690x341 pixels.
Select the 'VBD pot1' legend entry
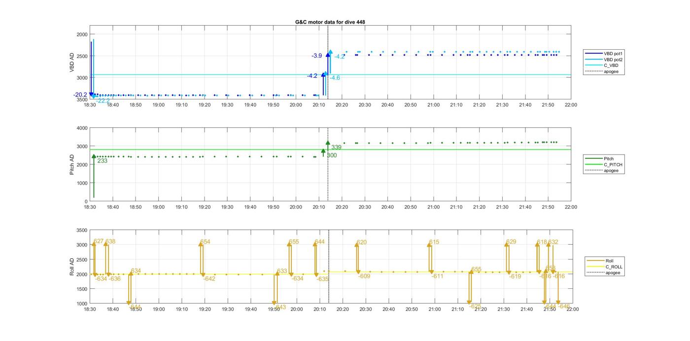click(604, 53)
